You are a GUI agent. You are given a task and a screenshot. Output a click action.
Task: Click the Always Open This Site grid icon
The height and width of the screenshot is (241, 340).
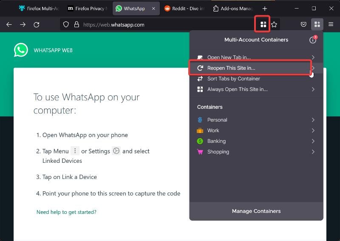pos(200,89)
